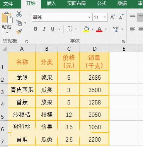Click header cell 销量(千克)
The image size is (143, 147).
95,62
